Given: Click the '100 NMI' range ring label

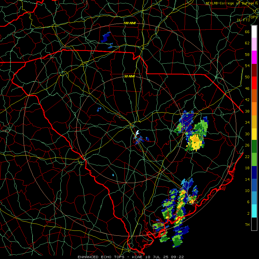Looking at the screenshot, I should 130,23.
